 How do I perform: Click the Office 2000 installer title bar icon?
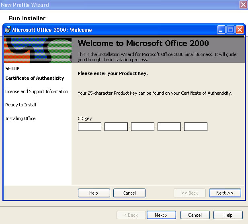click(x=7, y=30)
